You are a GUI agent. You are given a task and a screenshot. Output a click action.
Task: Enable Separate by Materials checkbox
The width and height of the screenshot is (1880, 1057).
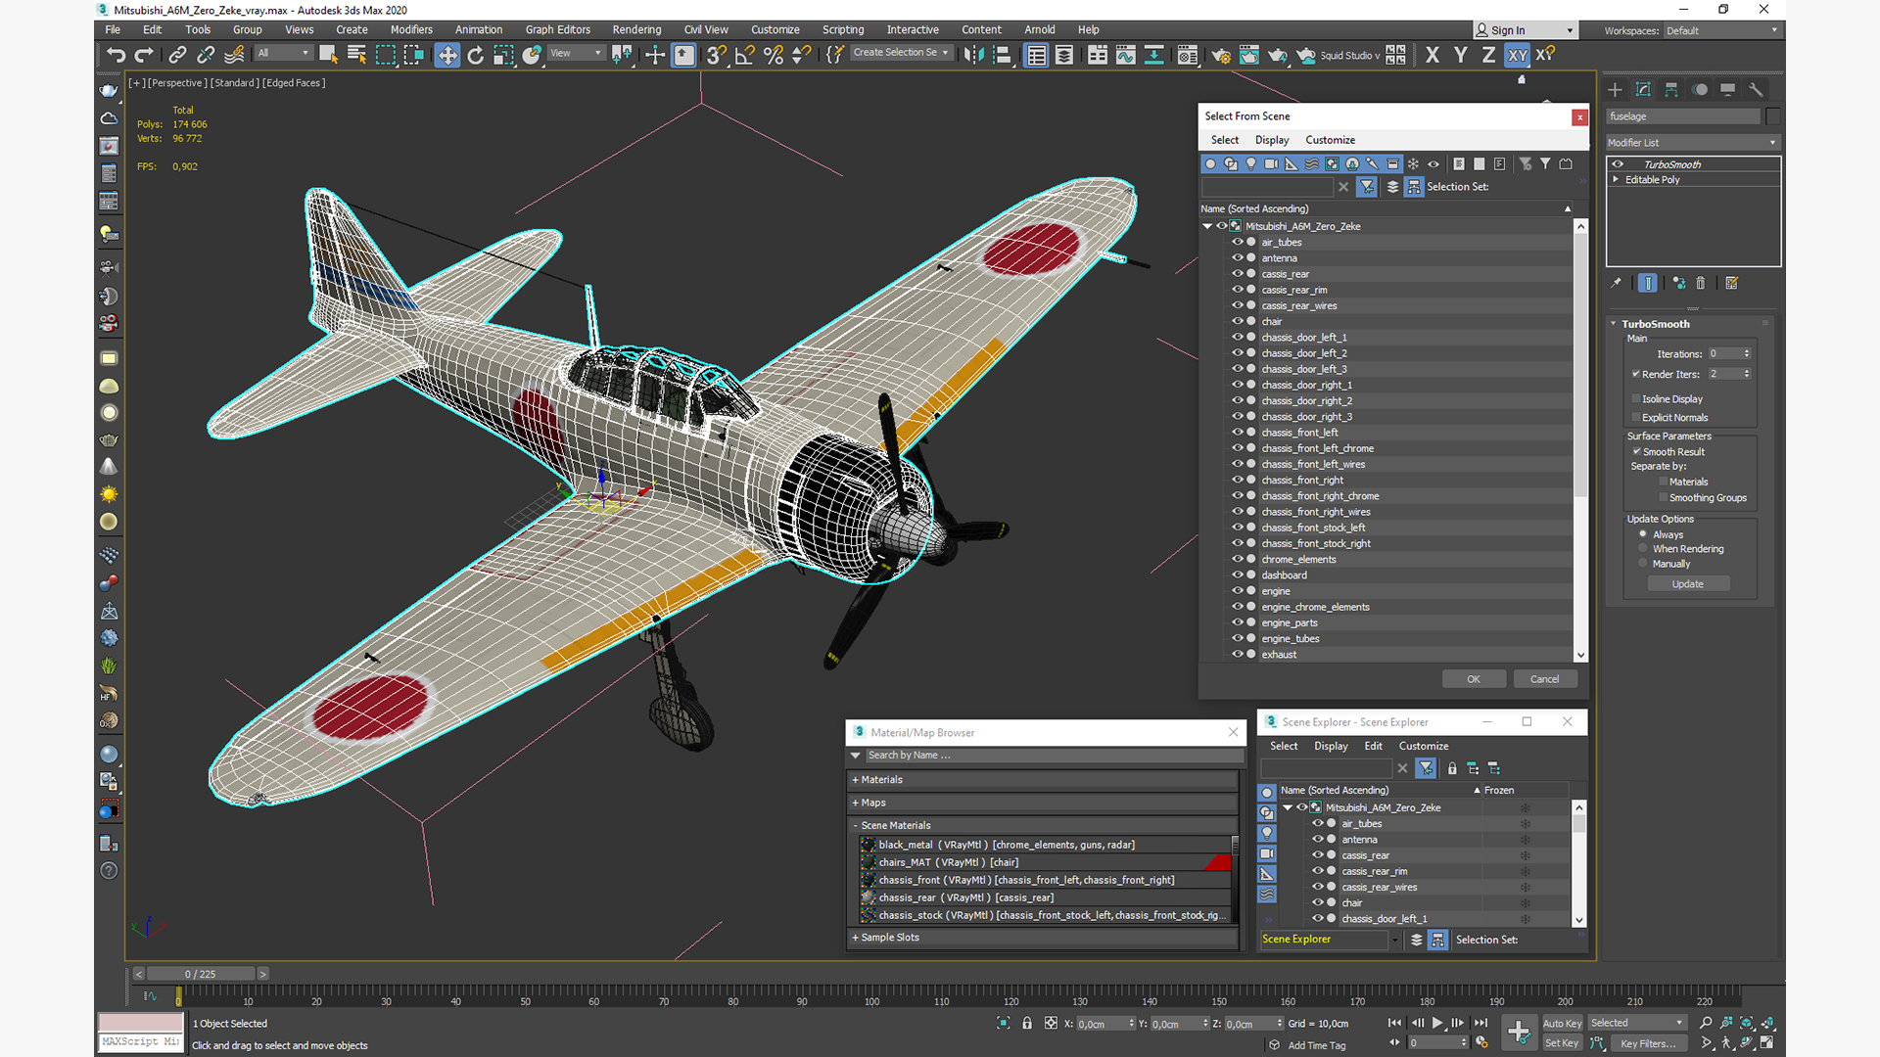[x=1663, y=482]
